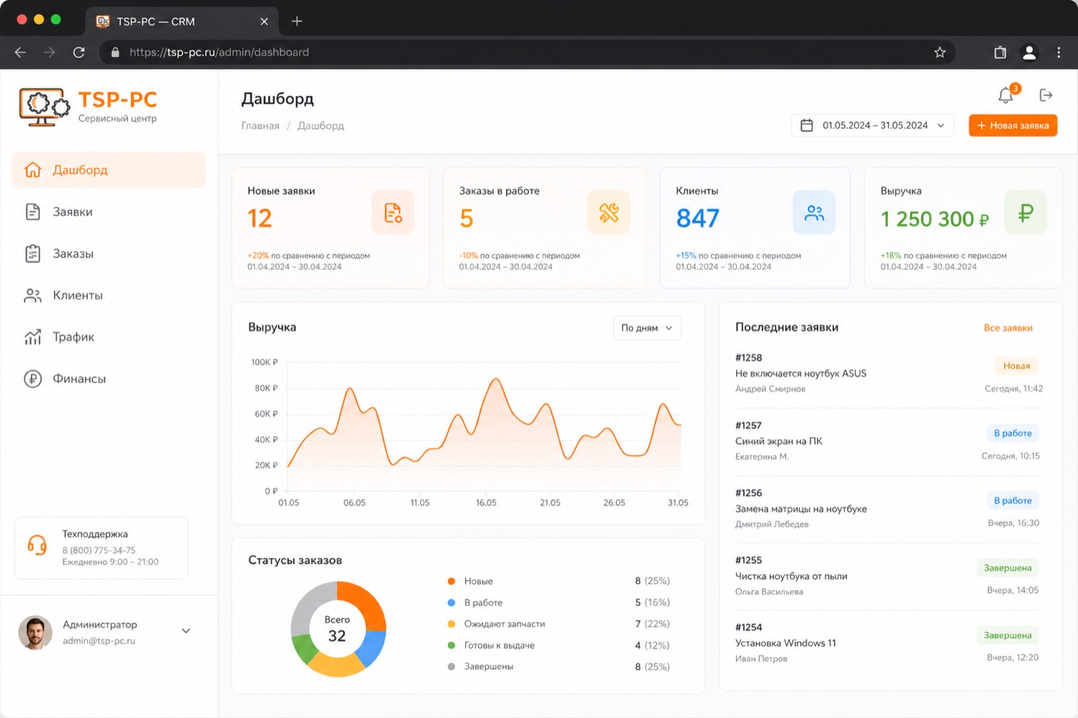1078x718 pixels.
Task: Click the Трафик chart icon in sidebar
Action: [32, 337]
